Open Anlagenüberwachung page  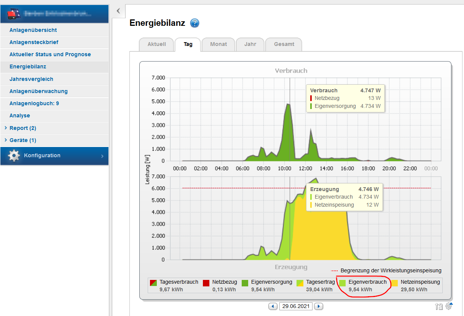54,91
